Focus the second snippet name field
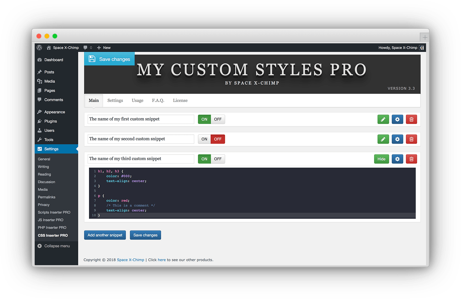Viewport: 461px width, 299px height. click(141, 139)
